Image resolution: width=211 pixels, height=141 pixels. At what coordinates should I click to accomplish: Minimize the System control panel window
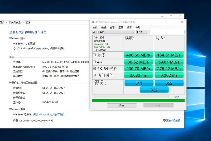tap(162, 16)
